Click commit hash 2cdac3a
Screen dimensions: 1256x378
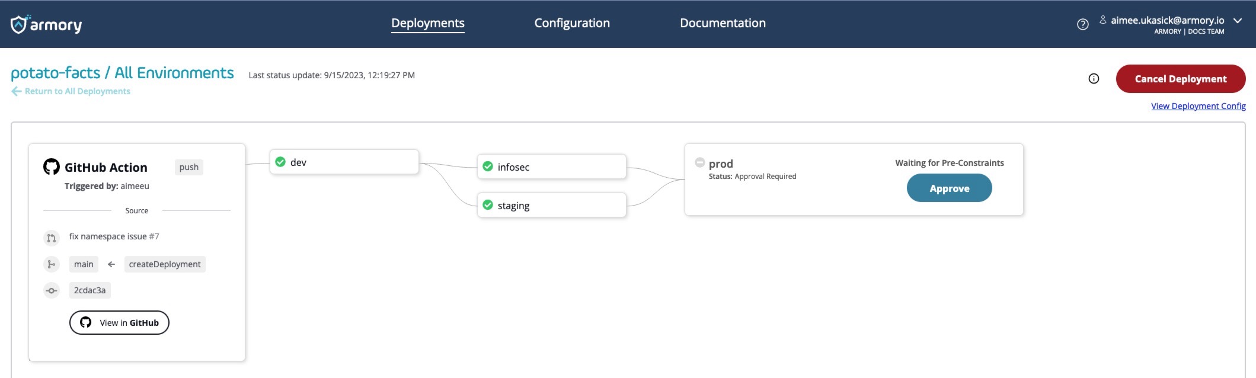coord(90,290)
